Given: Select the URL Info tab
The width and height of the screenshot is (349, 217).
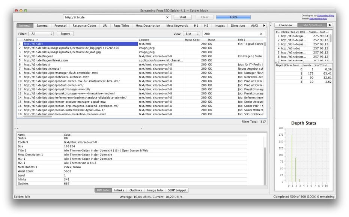Looking at the screenshot, I should click(103, 190).
